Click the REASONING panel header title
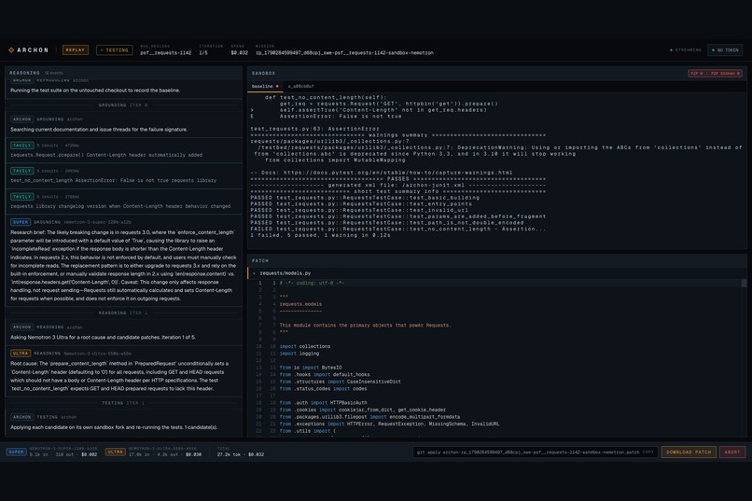This screenshot has height=501, width=752. tap(25, 73)
